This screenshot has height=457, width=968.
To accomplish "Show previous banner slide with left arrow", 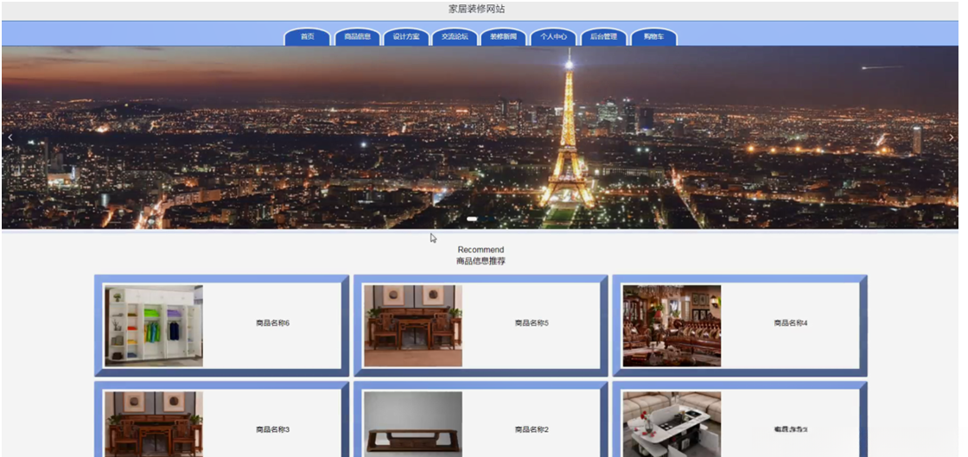I will coord(10,137).
